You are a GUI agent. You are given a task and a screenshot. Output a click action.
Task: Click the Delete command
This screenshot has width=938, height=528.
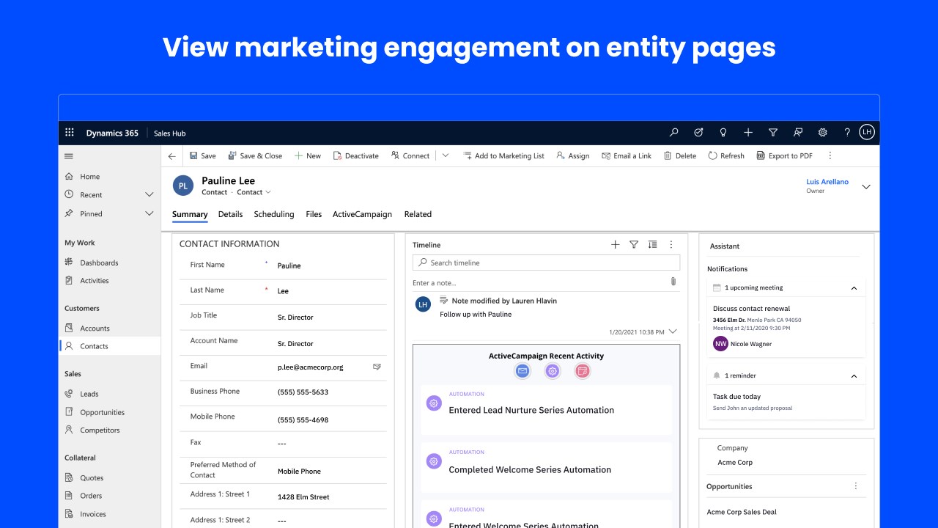tap(680, 155)
